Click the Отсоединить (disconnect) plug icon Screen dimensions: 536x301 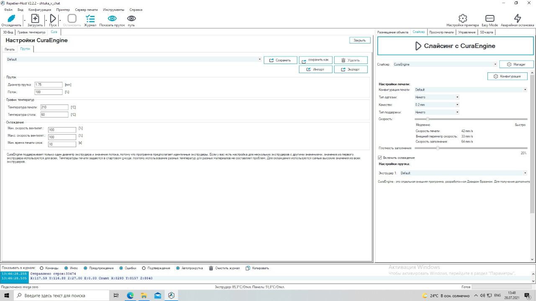tap(11, 18)
